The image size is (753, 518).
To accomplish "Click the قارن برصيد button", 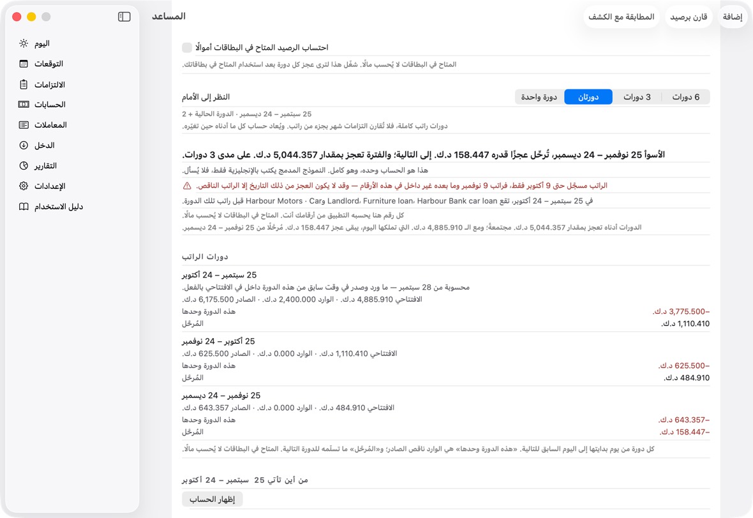I will point(689,17).
